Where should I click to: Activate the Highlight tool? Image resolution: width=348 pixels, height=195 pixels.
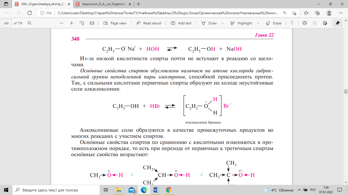241,23
